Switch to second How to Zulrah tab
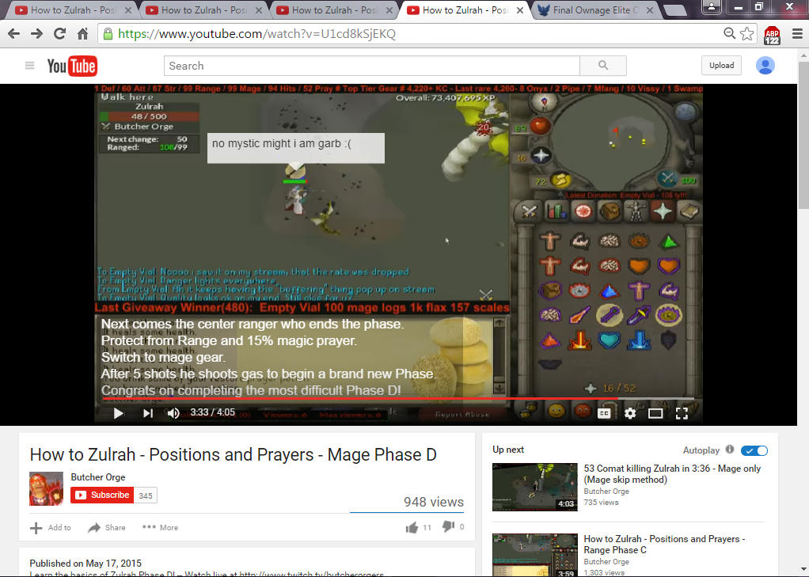The image size is (809, 577). pos(203,9)
